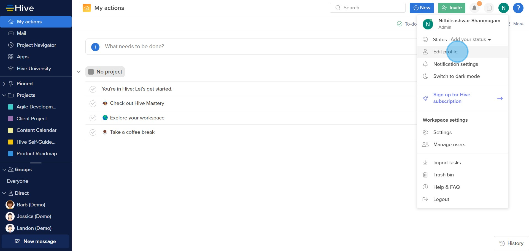Select Edit profile from menu
Screen dimensions: 529x251
pyautogui.click(x=463, y=52)
